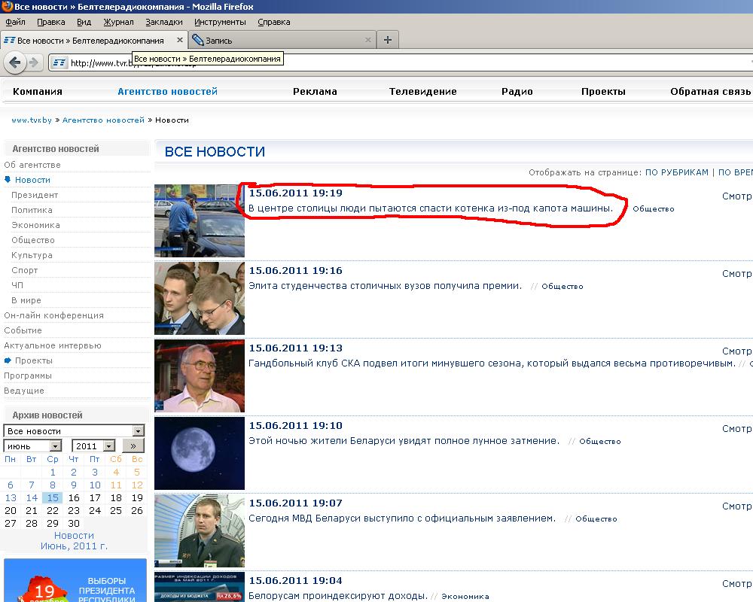The width and height of the screenshot is (753, 602).
Task: Open the МВД statement news thumbnail
Action: click(200, 531)
